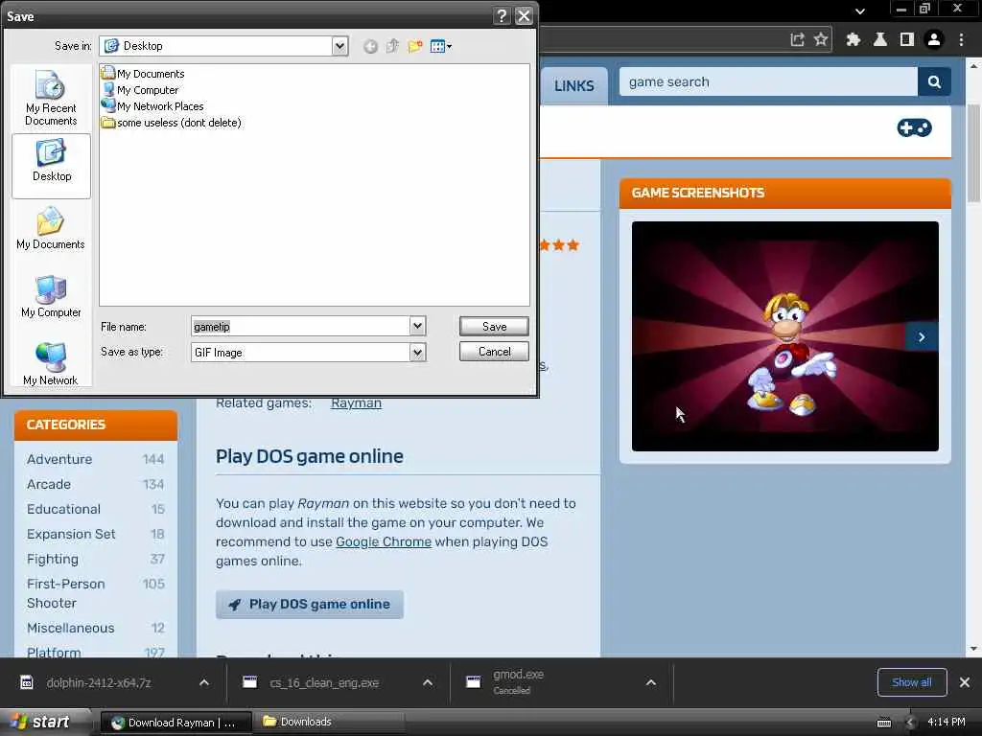Viewport: 982px width, 736px height.
Task: Select My Network Places in the file list
Action: pyautogui.click(x=152, y=105)
